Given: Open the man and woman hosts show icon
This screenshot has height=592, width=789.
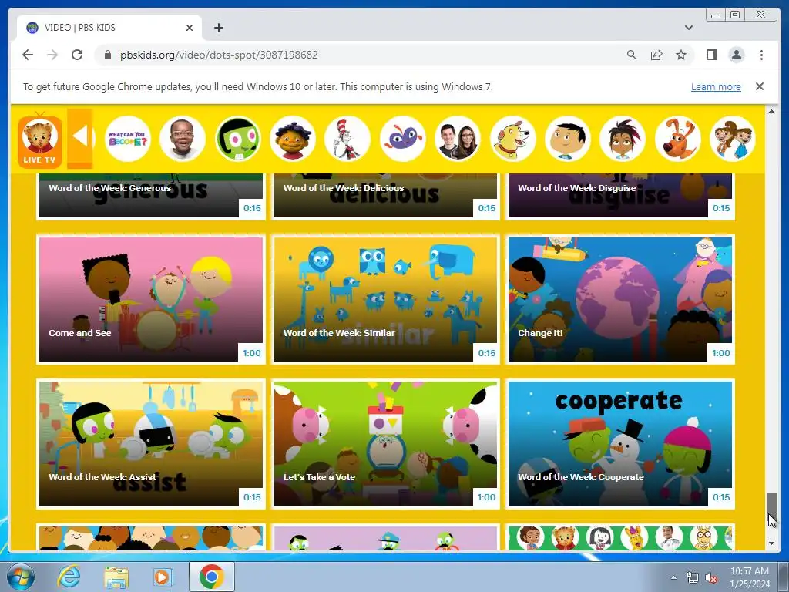Looking at the screenshot, I should click(x=458, y=139).
